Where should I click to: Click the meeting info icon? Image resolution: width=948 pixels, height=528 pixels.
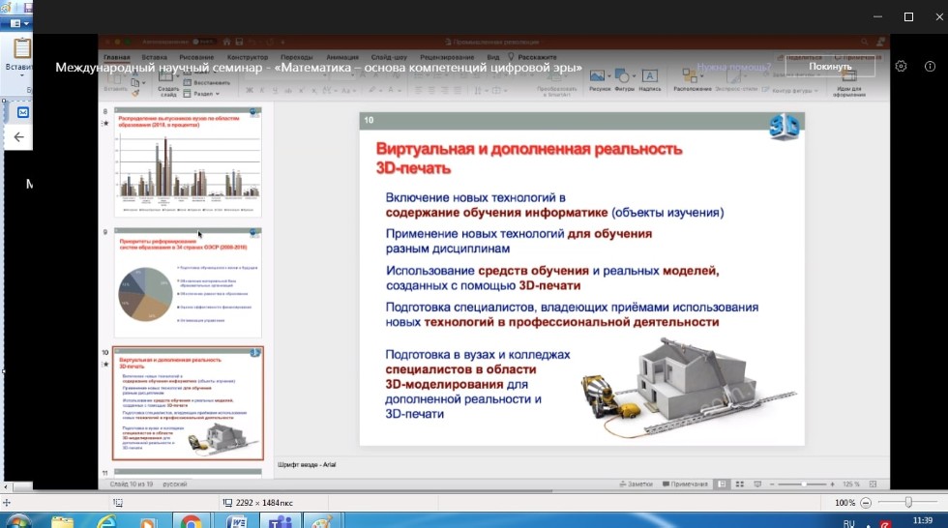(x=930, y=67)
